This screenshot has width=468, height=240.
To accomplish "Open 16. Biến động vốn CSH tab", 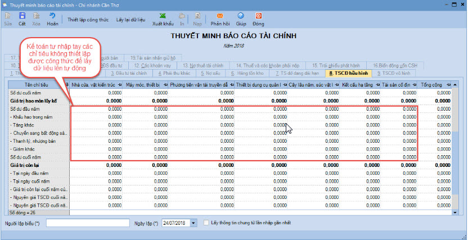I will (x=395, y=65).
